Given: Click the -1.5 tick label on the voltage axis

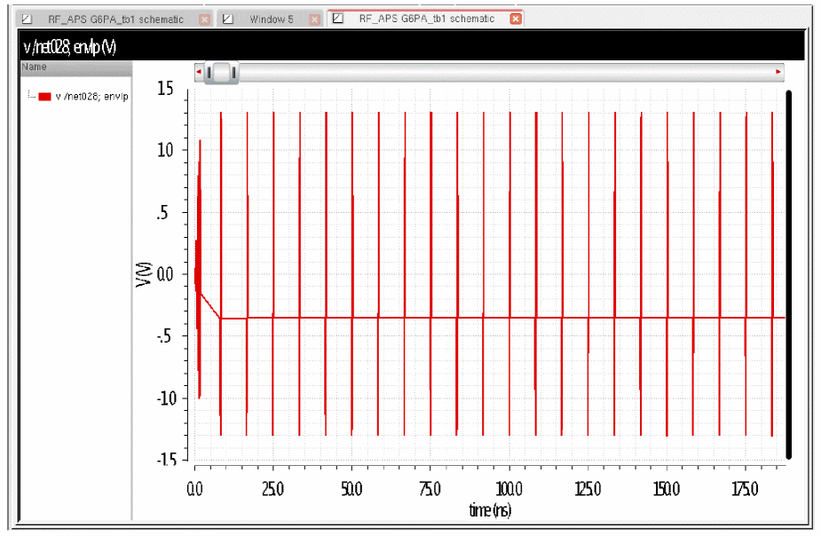Looking at the screenshot, I should (x=167, y=460).
